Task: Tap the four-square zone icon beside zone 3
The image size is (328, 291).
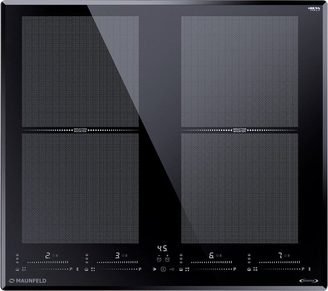Action: coord(93,269)
